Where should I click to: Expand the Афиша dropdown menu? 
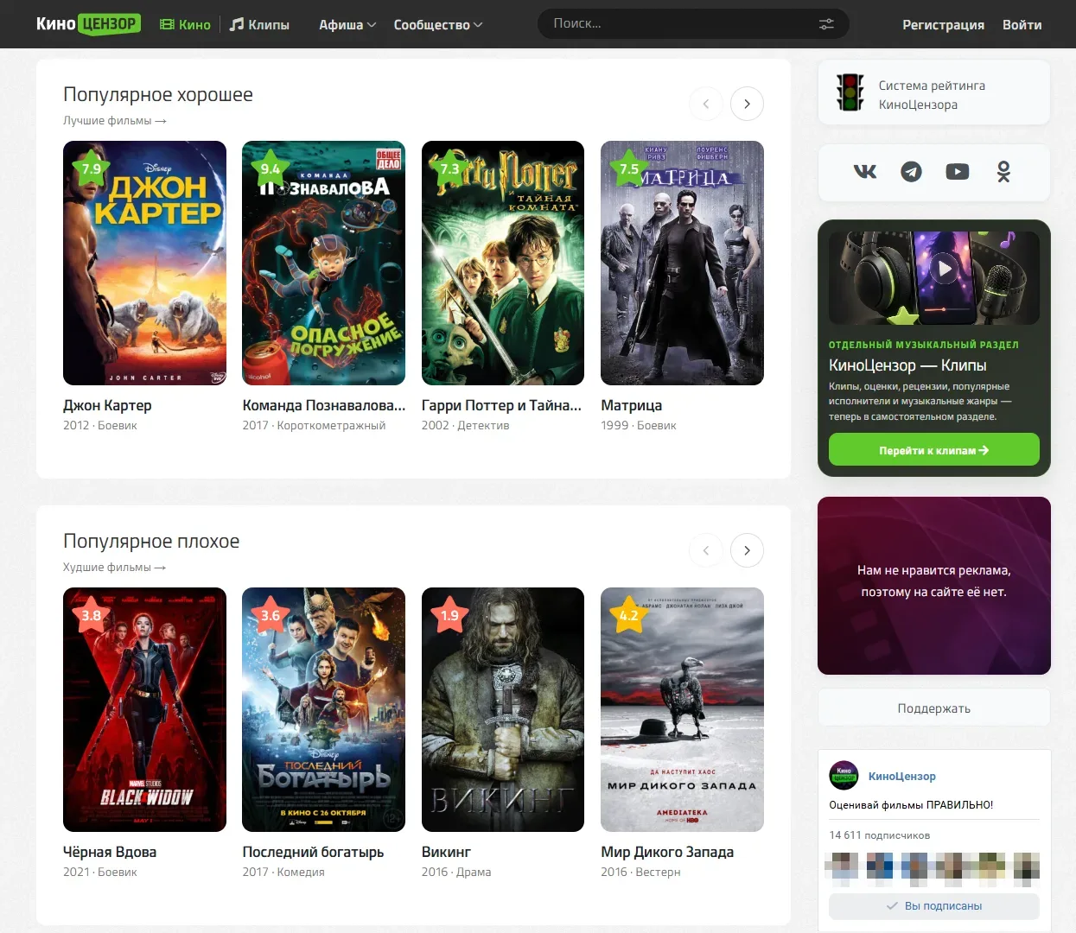click(347, 24)
